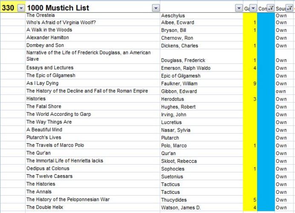
Task: Select cell Plutarch's Lives
Action: click(93, 137)
